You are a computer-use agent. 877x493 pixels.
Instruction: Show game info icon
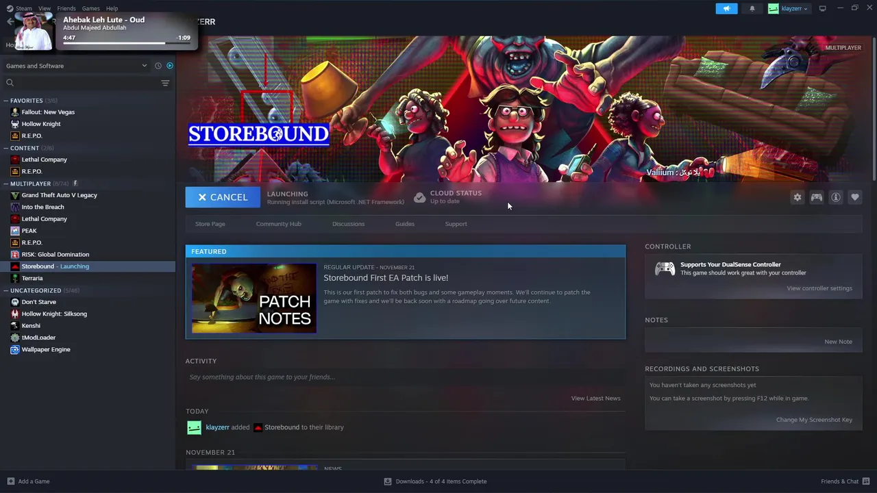(x=836, y=197)
